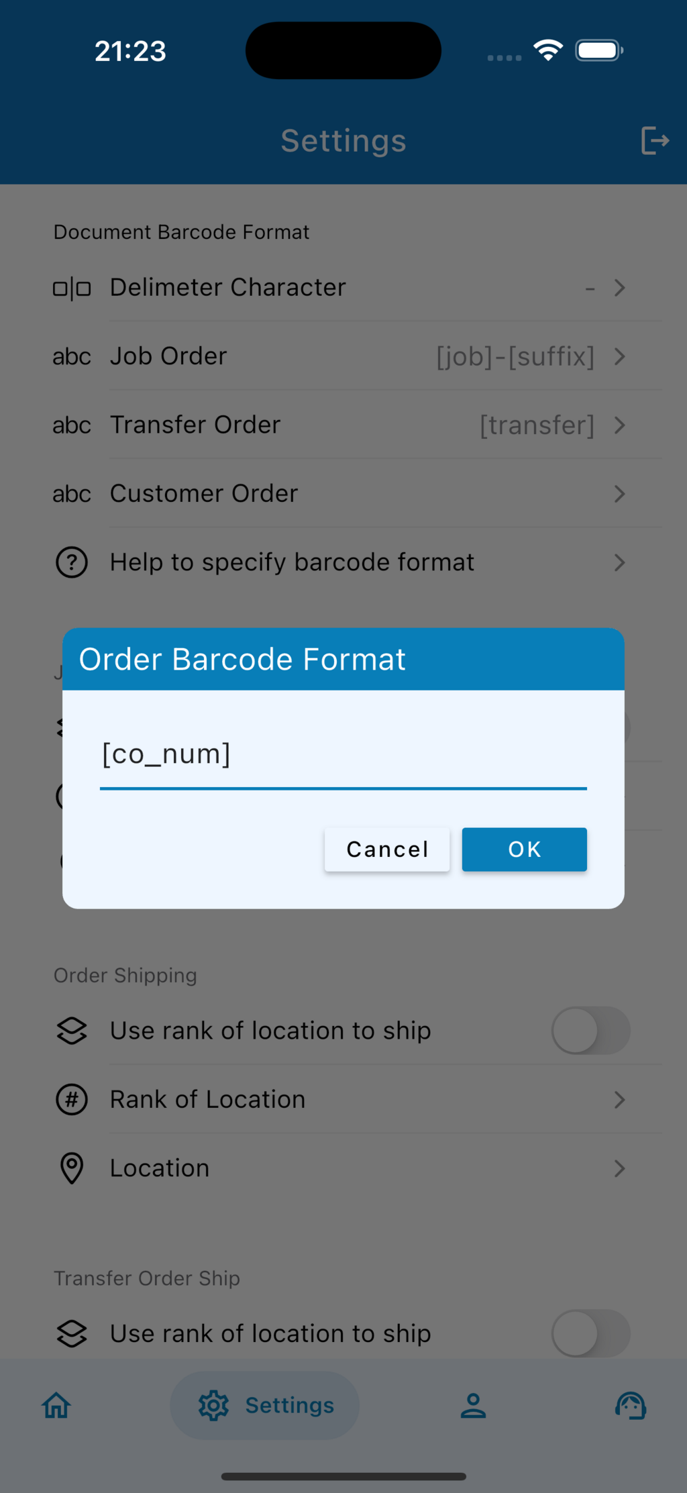Open the profile person icon
This screenshot has width=687, height=1493.
point(473,1405)
